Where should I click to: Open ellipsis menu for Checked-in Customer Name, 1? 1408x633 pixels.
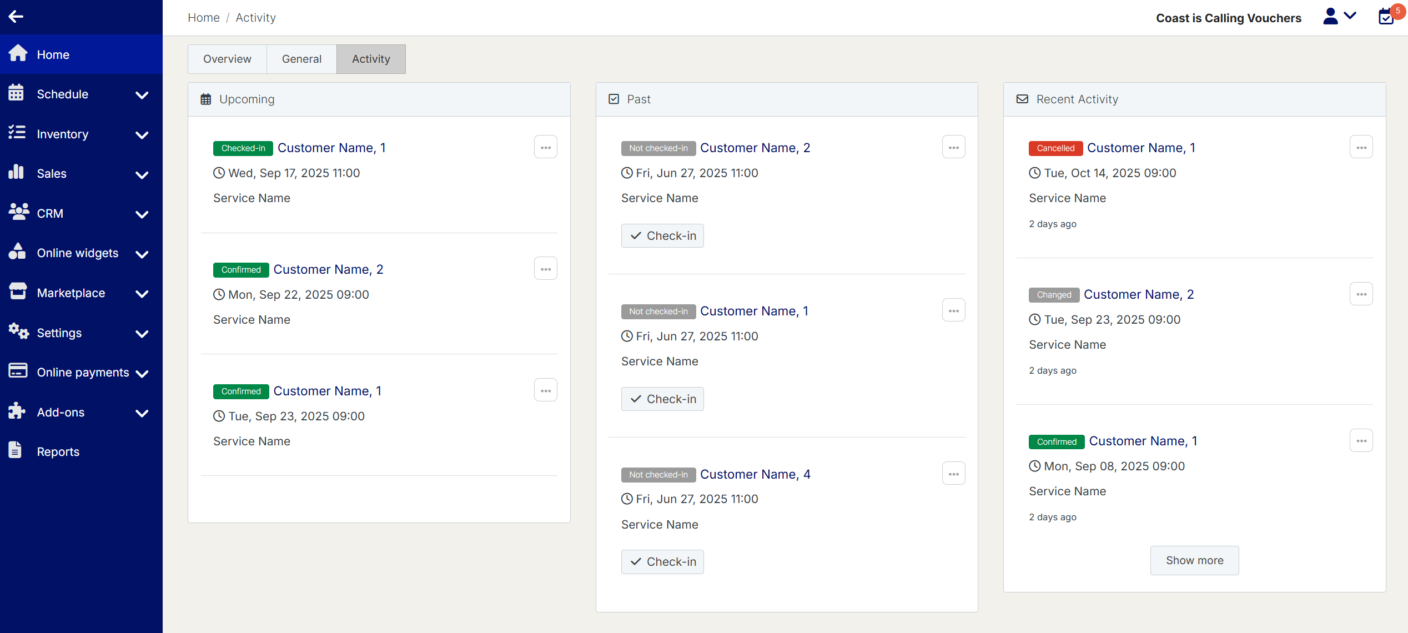[545, 147]
